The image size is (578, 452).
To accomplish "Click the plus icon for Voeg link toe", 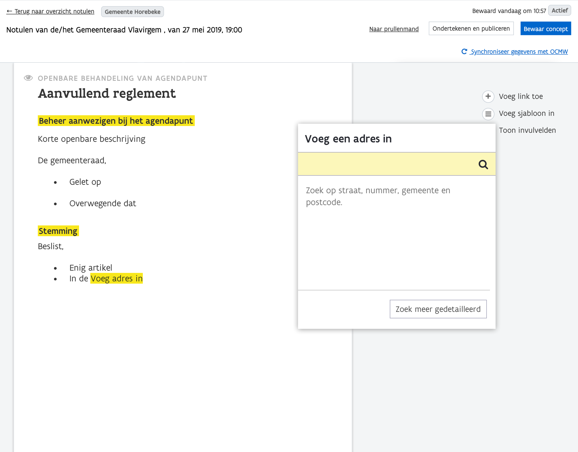I will coord(488,96).
